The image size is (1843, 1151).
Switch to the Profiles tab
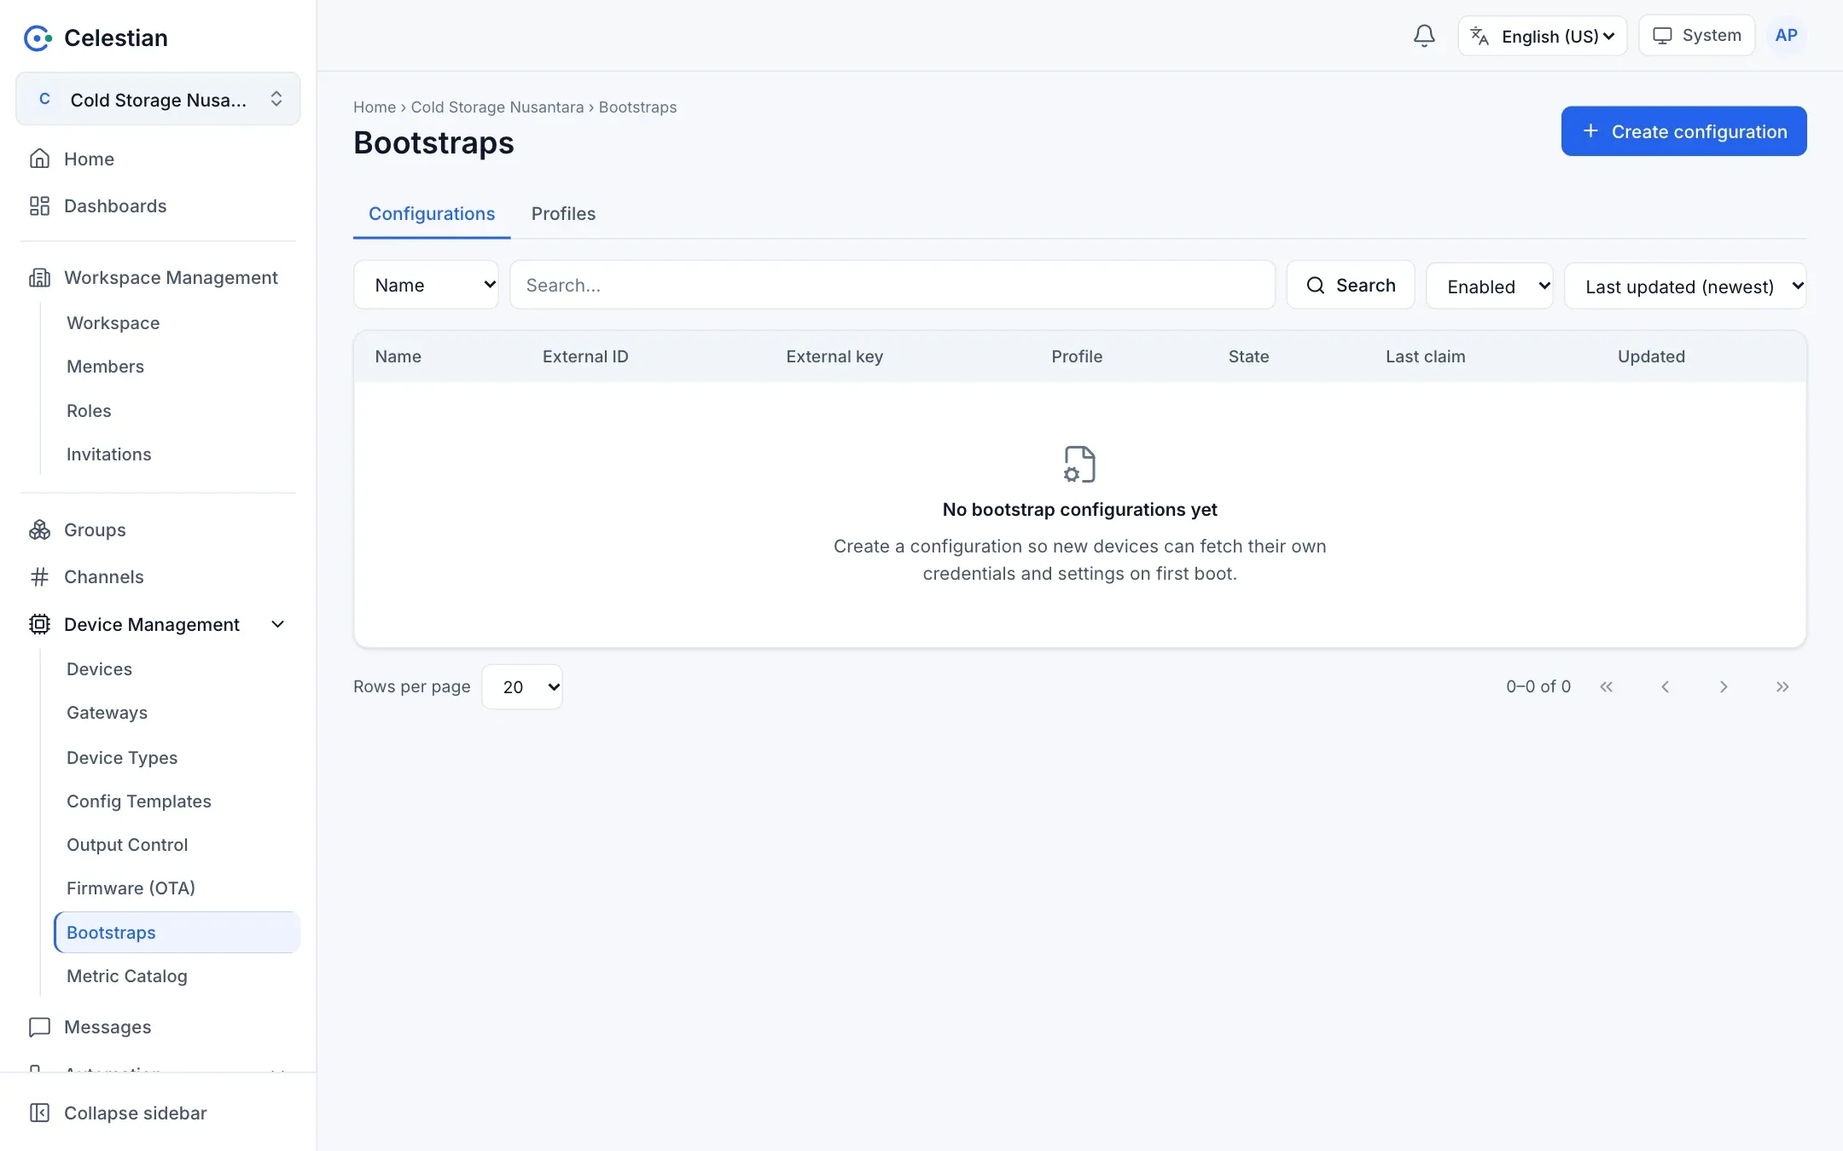coord(563,213)
